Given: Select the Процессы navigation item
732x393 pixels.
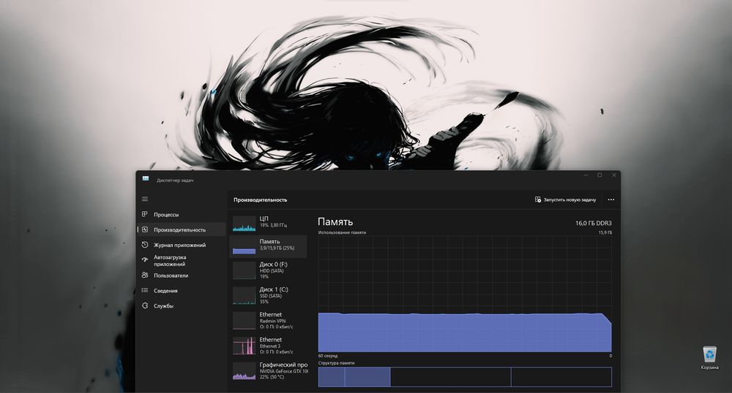Looking at the screenshot, I should tap(181, 215).
